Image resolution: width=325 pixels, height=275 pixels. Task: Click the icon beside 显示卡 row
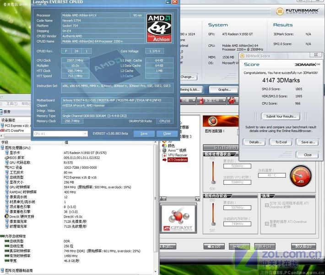pyautogui.click(x=6, y=153)
